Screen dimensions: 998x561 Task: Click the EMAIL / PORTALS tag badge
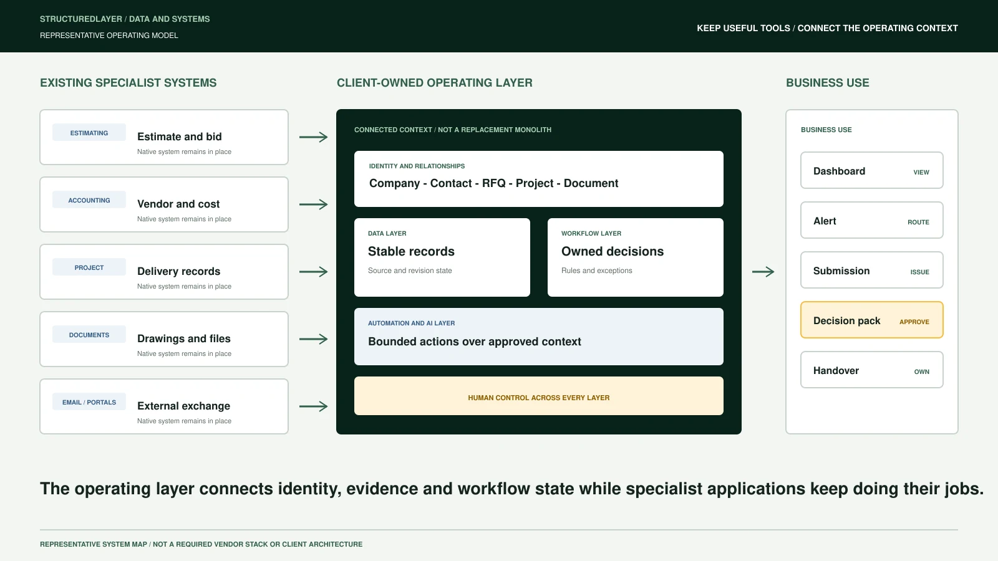pos(89,402)
